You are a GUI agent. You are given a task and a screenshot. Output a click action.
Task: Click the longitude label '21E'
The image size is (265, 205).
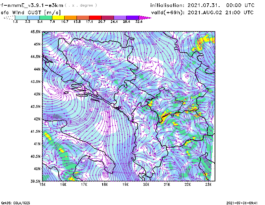tap(167, 184)
